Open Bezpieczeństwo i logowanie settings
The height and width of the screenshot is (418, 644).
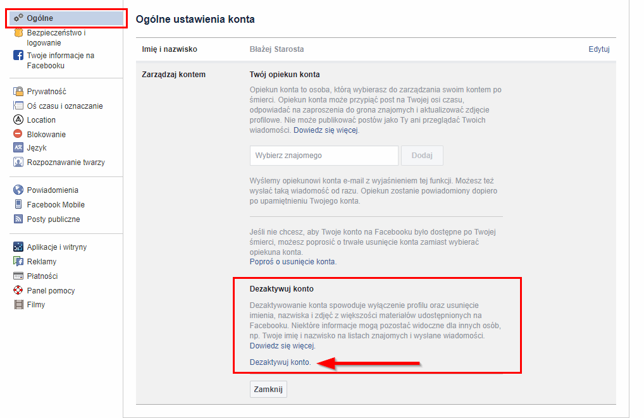point(56,37)
